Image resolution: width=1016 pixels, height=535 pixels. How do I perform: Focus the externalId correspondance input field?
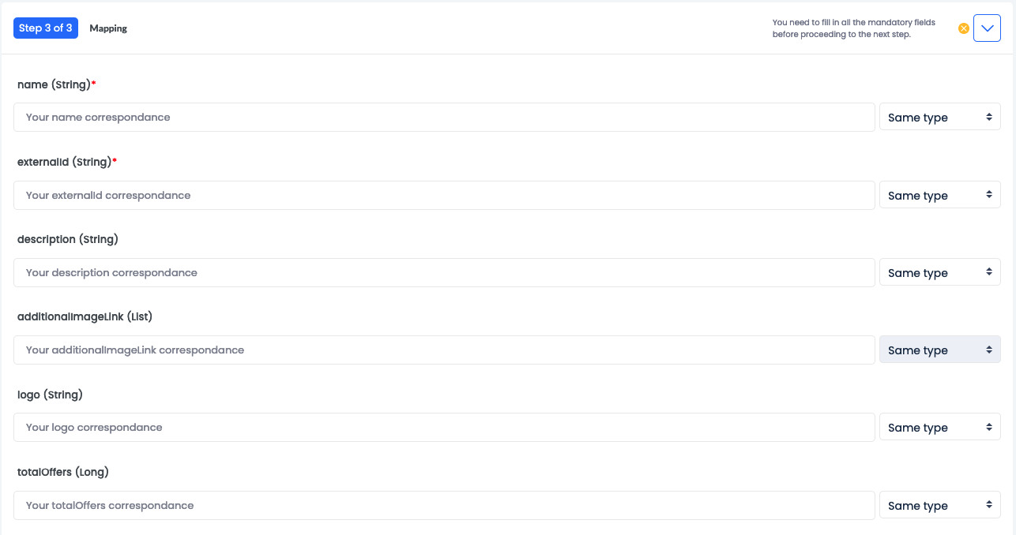click(444, 196)
